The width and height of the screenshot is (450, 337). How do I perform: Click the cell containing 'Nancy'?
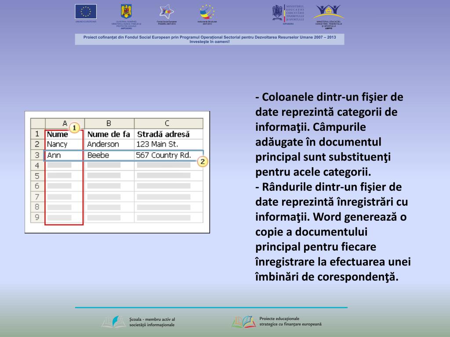click(65, 144)
